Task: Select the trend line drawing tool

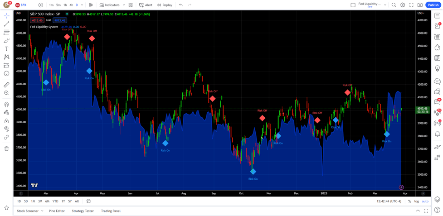Action: click(6, 24)
